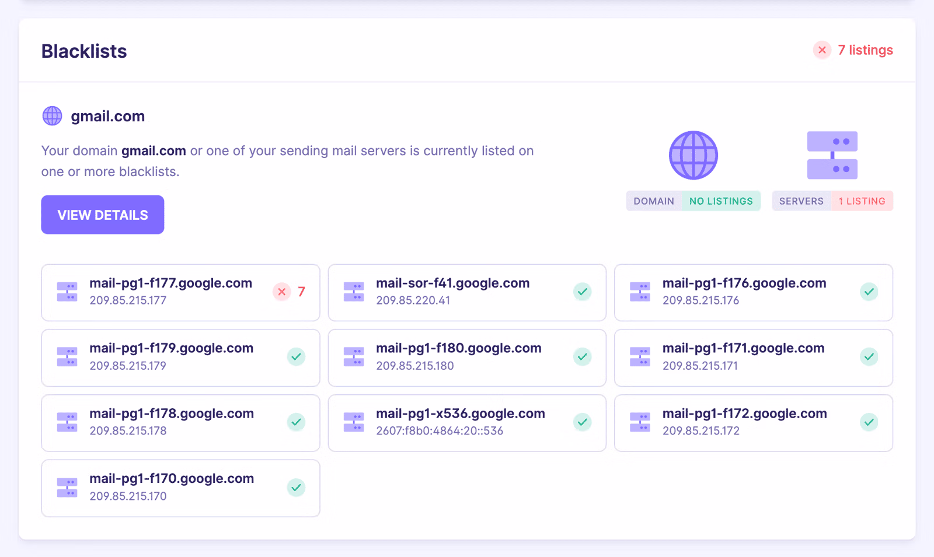Screen dimensions: 934x557
Task: Open mail-pg1-f171.google.com server card
Action: point(754,358)
